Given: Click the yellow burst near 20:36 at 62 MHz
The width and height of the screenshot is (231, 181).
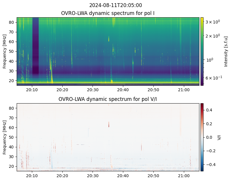Looking at the screenshot, I should pyautogui.click(x=109, y=39).
